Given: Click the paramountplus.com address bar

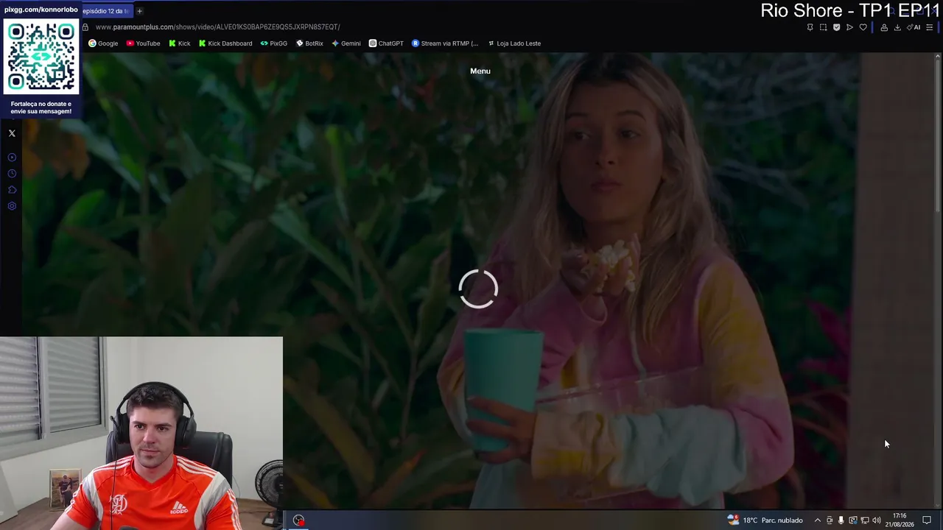Looking at the screenshot, I should click(x=217, y=27).
